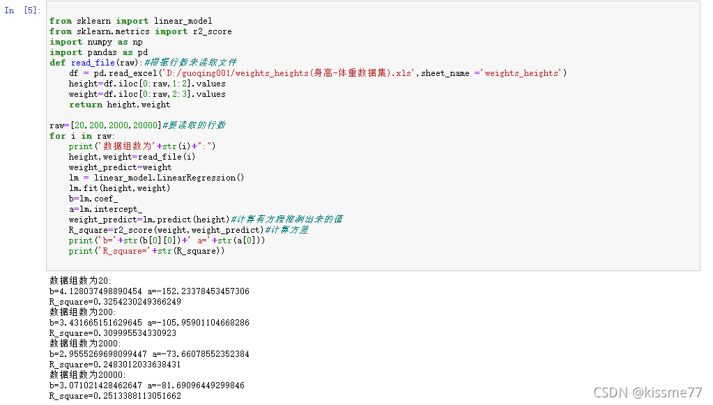Click the 'raw=[20,200,2000,20000]' list line
The image size is (713, 405).
click(x=137, y=125)
